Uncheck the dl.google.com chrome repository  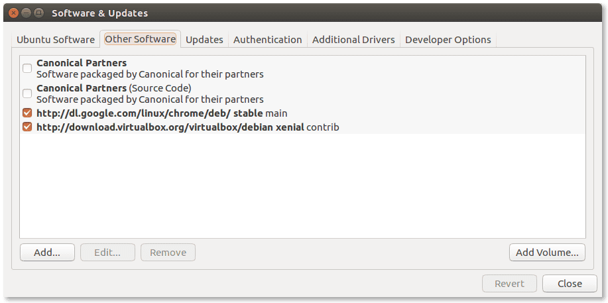point(27,113)
